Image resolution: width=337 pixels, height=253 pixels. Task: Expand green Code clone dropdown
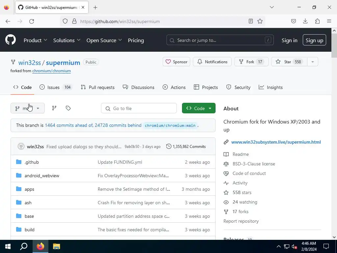coord(198,108)
